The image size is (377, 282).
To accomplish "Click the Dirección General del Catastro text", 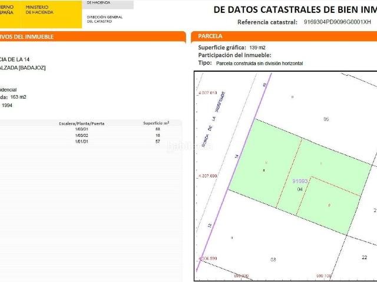I will [105, 19].
